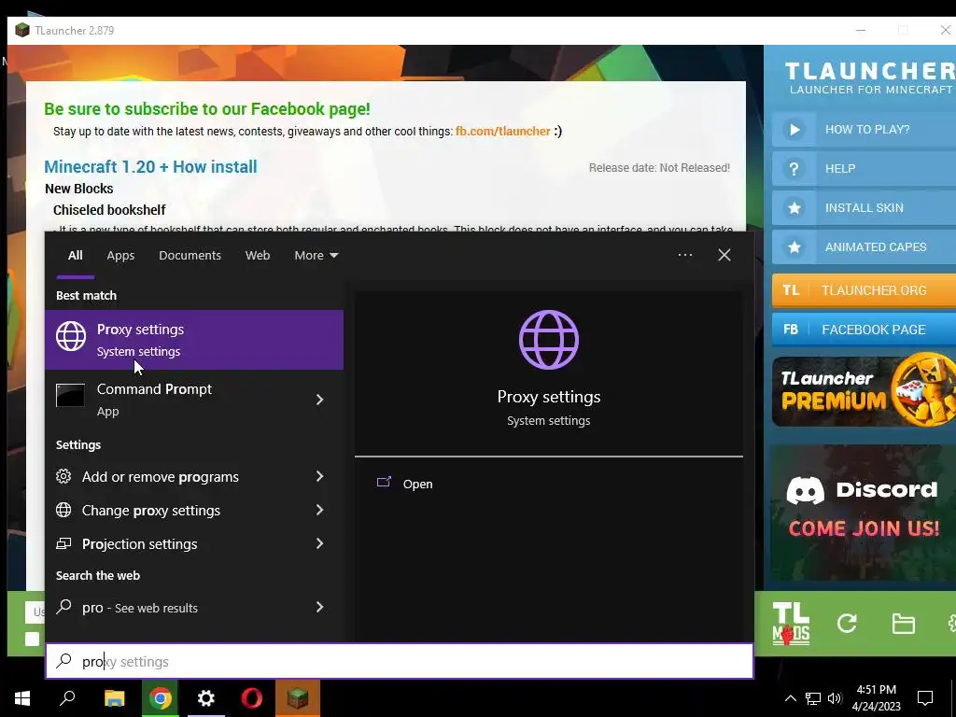Switch to Apps search tab

point(120,256)
